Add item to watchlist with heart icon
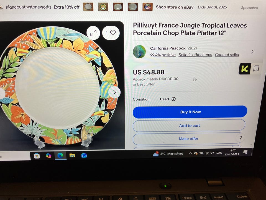 pos(111,33)
